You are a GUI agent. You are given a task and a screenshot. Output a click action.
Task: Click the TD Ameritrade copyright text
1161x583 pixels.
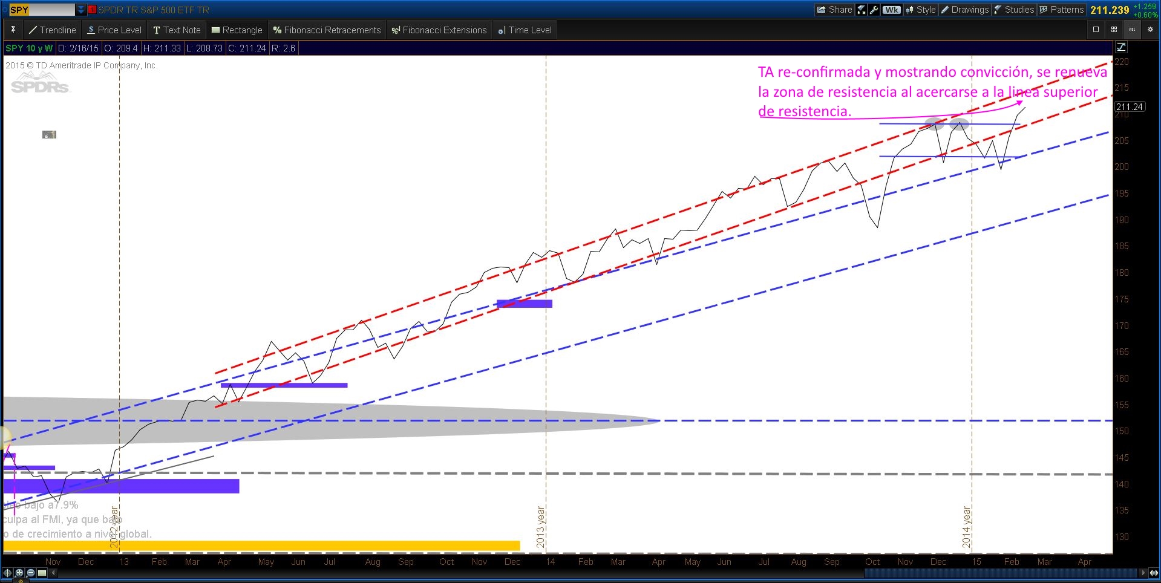(x=82, y=65)
